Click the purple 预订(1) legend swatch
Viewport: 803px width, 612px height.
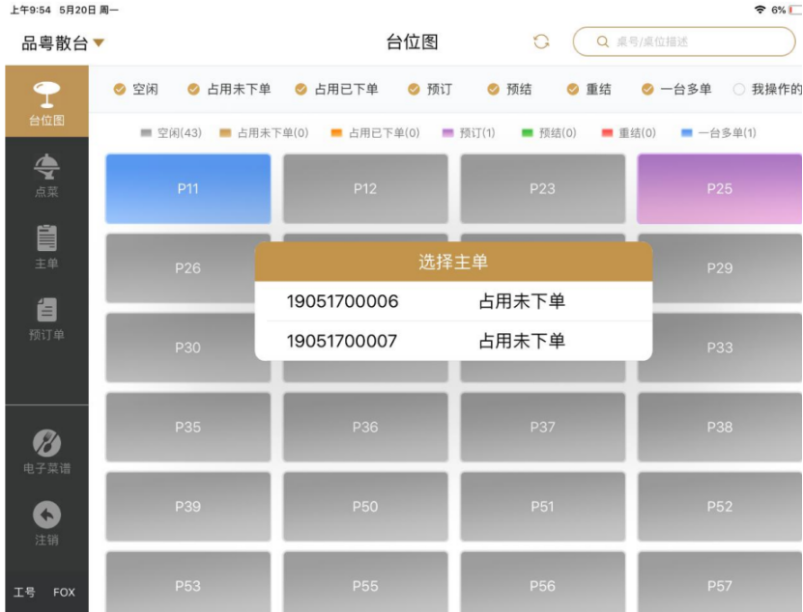coord(447,133)
